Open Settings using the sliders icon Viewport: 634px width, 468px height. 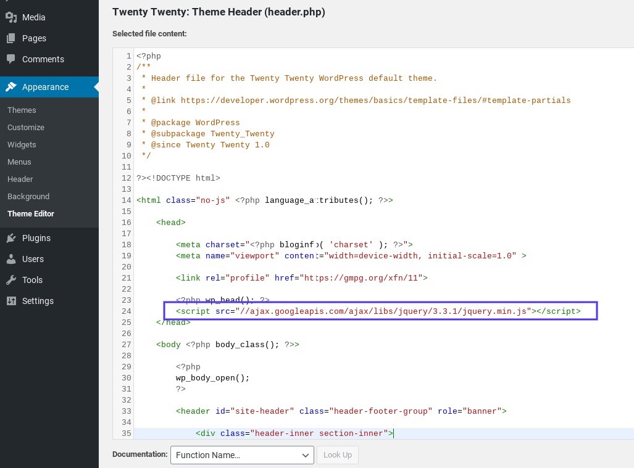click(11, 301)
